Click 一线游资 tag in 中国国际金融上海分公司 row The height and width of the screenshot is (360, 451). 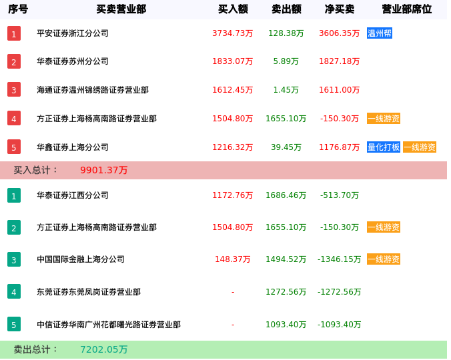(384, 259)
